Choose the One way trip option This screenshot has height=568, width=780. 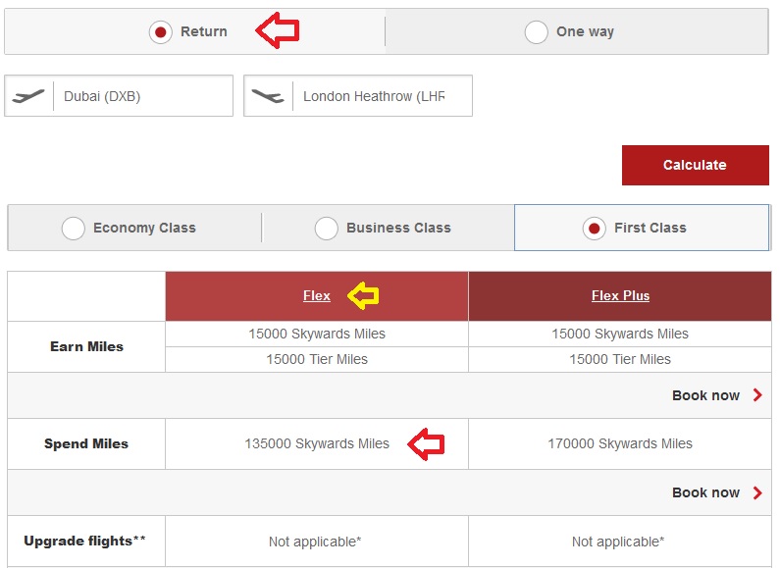pos(537,32)
